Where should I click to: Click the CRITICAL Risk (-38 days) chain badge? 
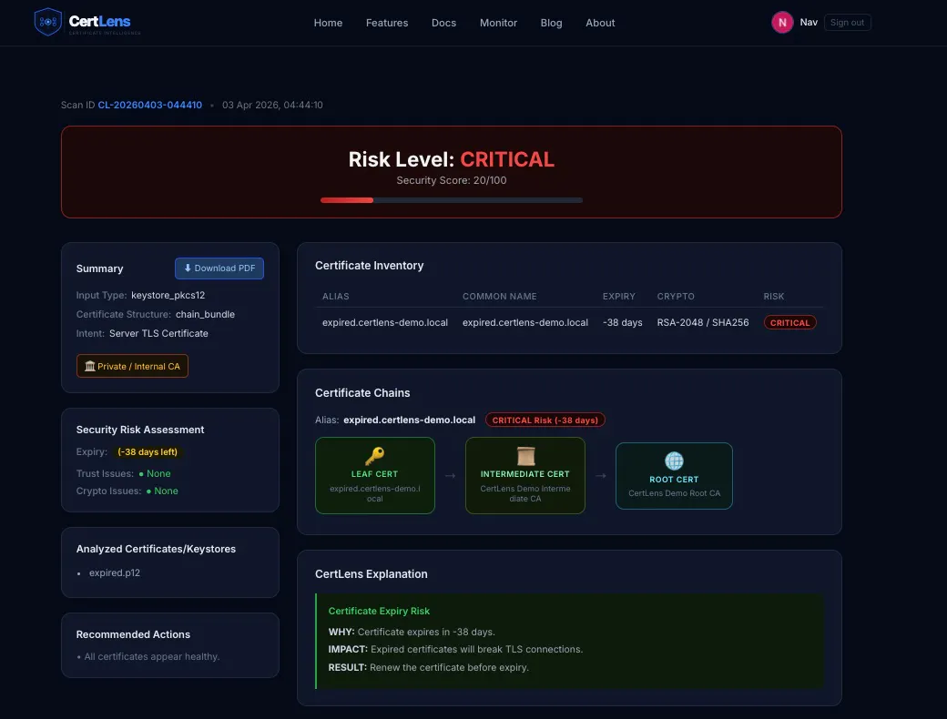(x=545, y=420)
